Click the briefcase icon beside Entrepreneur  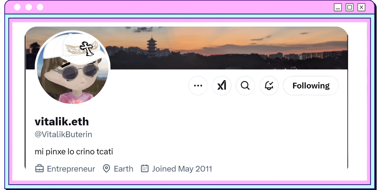coord(39,168)
